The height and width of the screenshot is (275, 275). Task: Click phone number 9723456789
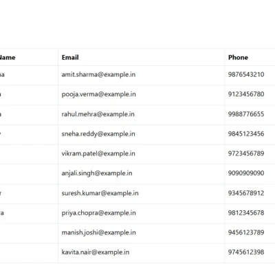point(246,153)
